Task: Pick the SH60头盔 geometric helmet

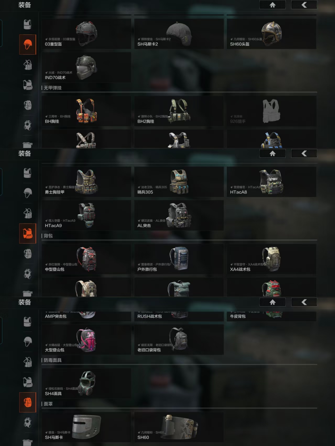Action: pos(271,34)
